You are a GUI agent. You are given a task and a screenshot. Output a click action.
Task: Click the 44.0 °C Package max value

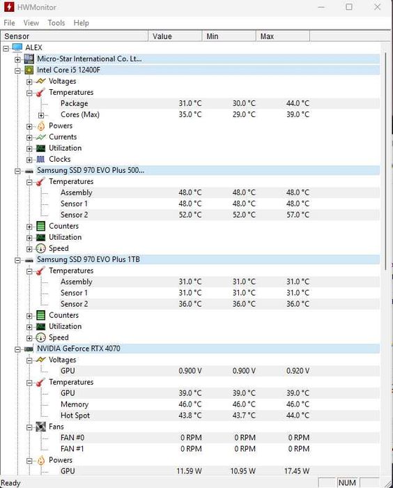[298, 103]
